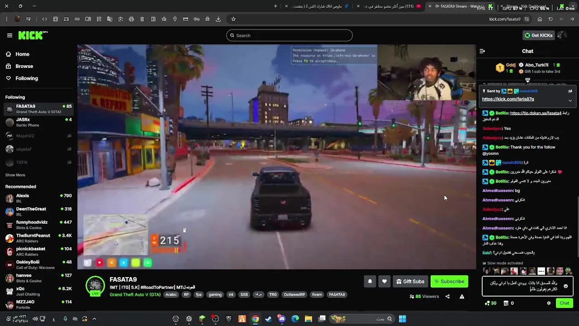Report the stream with warning triangle icon
The image size is (579, 326).
point(462,297)
